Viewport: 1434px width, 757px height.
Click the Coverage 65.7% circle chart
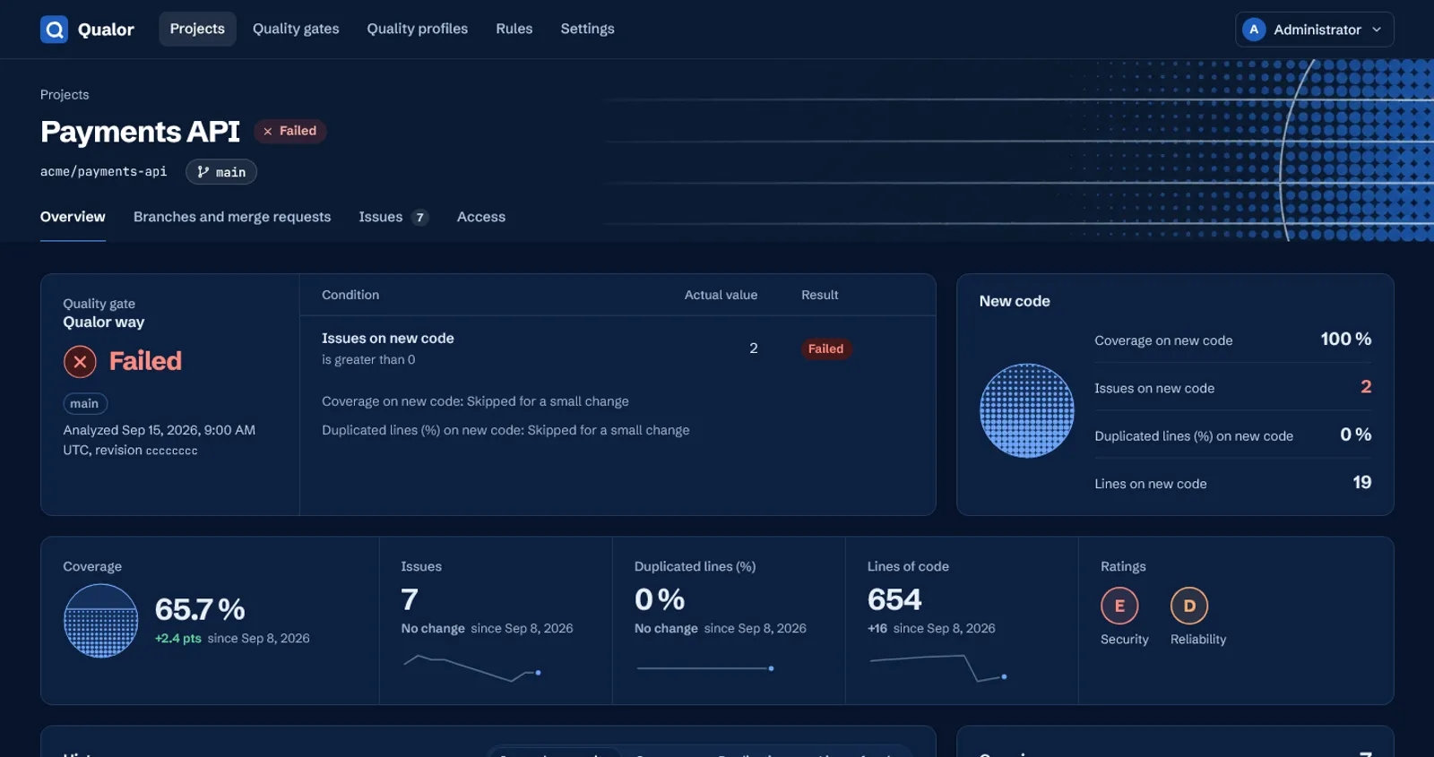(x=101, y=621)
